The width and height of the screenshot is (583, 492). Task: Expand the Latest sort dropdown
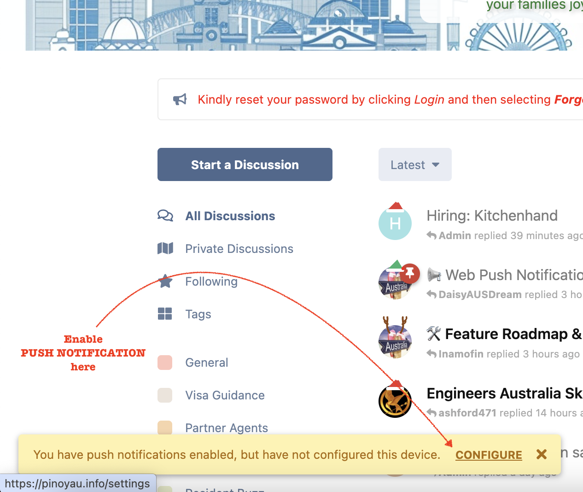(x=415, y=164)
